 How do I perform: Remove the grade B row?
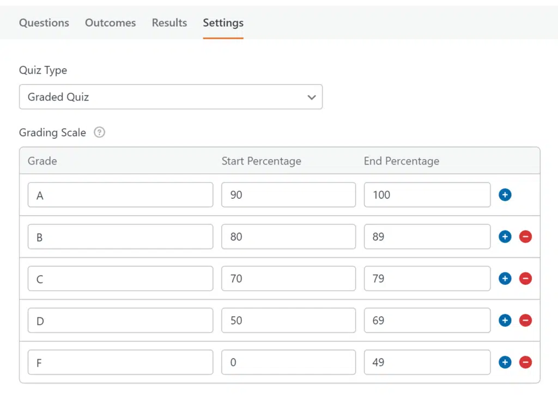tap(525, 236)
